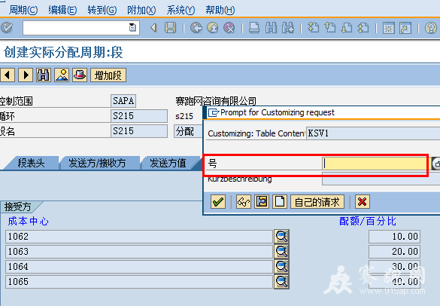The image size is (440, 306).
Task: Click the print icon in top toolbar
Action: 254,28
